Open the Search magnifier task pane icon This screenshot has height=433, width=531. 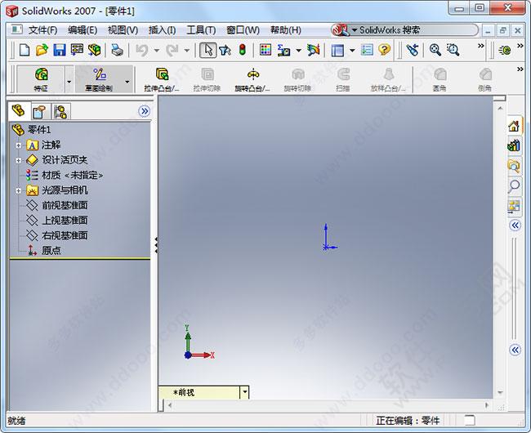(x=514, y=185)
